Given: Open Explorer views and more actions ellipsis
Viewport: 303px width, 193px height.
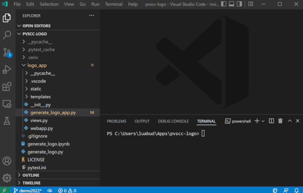Looking at the screenshot, I should tap(92, 15).
